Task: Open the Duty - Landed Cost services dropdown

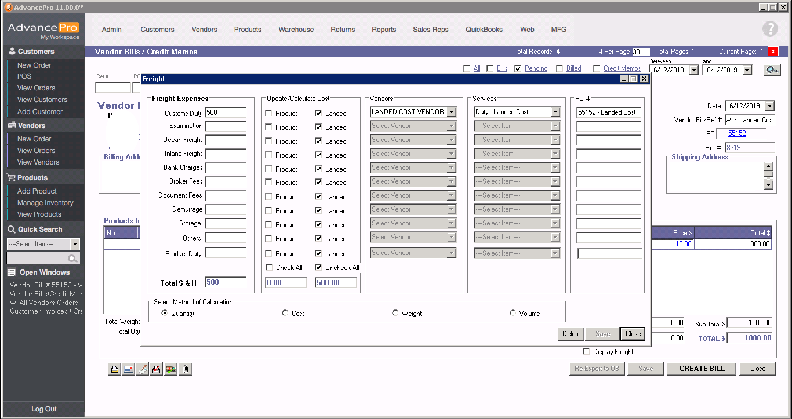Action: pos(555,112)
